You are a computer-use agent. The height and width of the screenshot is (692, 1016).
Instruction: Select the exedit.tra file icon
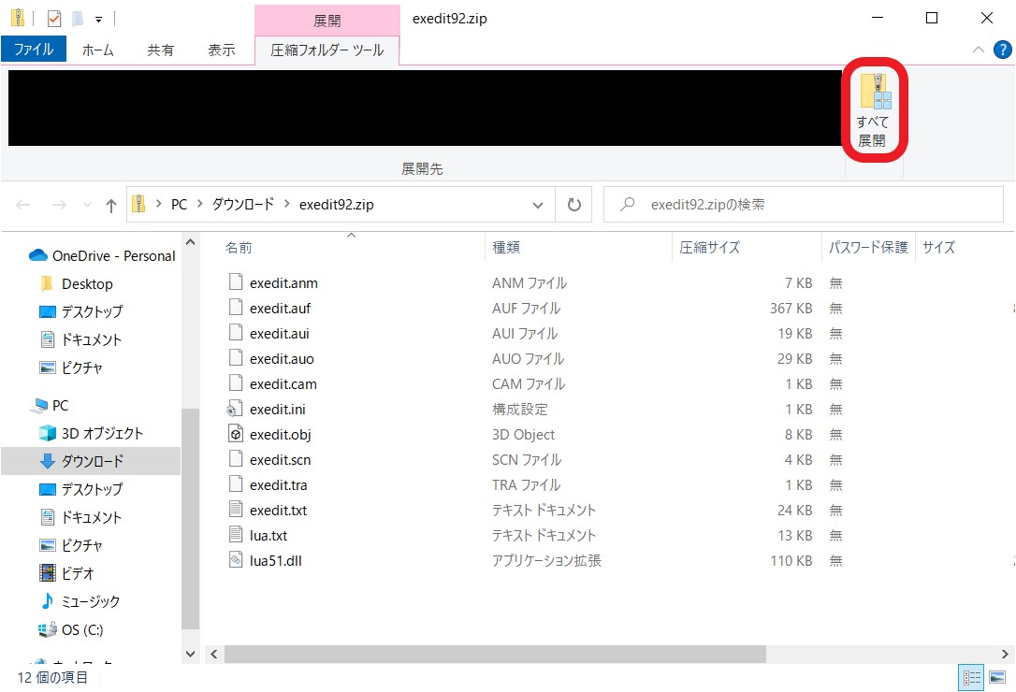point(236,484)
